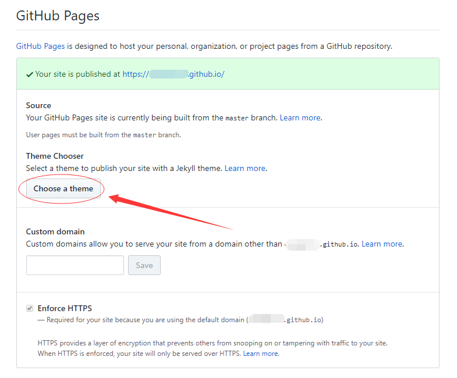
Task: Focus the custom domain text field
Action: click(x=75, y=265)
